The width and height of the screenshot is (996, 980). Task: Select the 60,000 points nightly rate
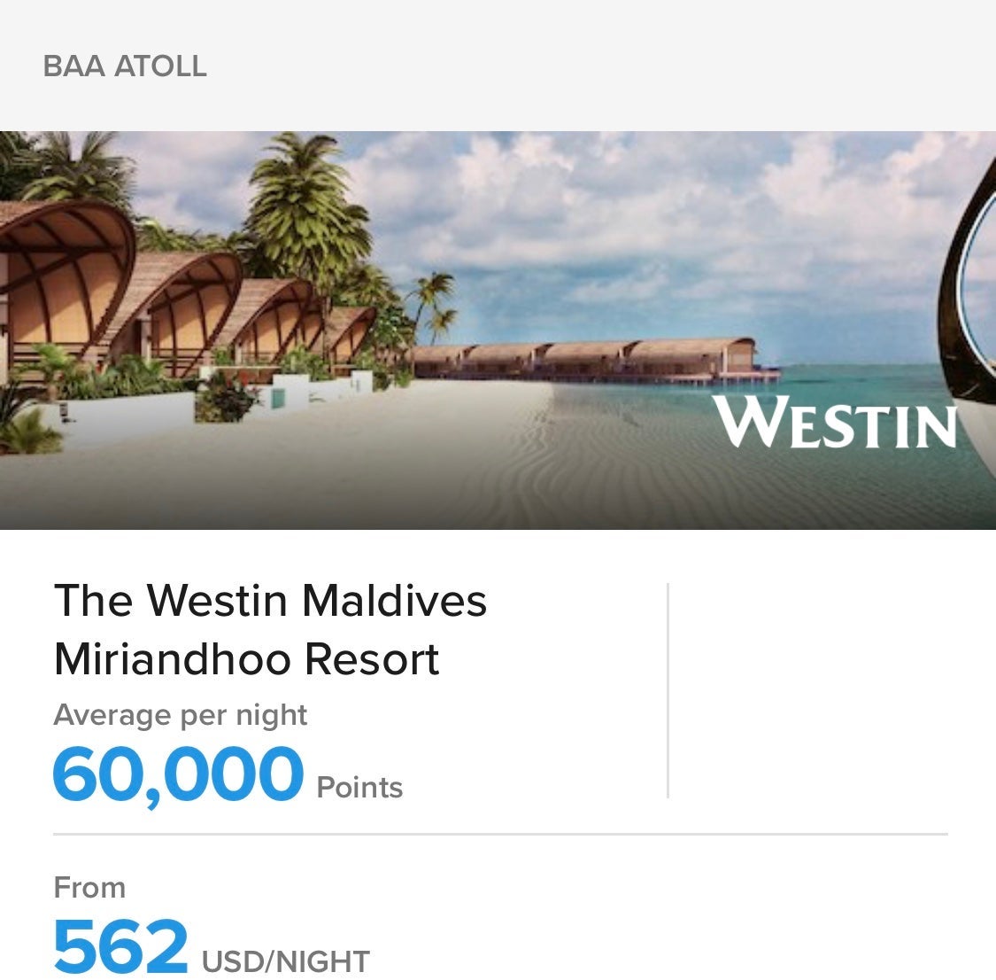click(178, 774)
